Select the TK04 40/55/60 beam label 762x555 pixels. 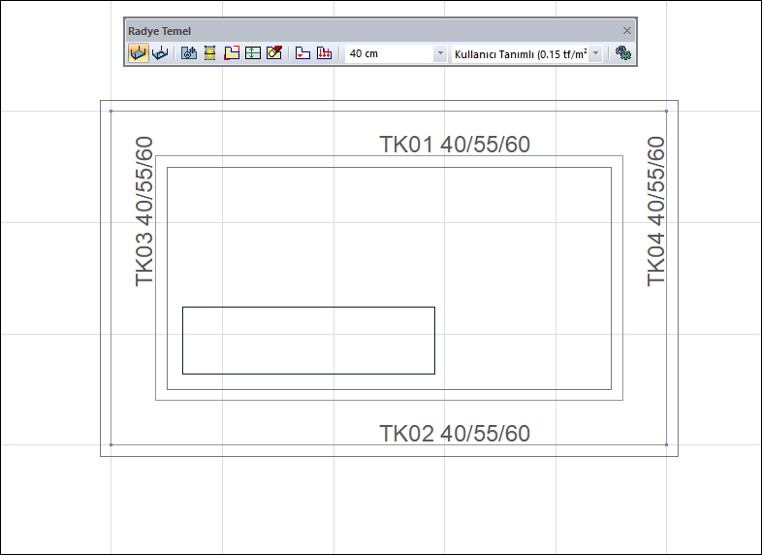point(655,212)
